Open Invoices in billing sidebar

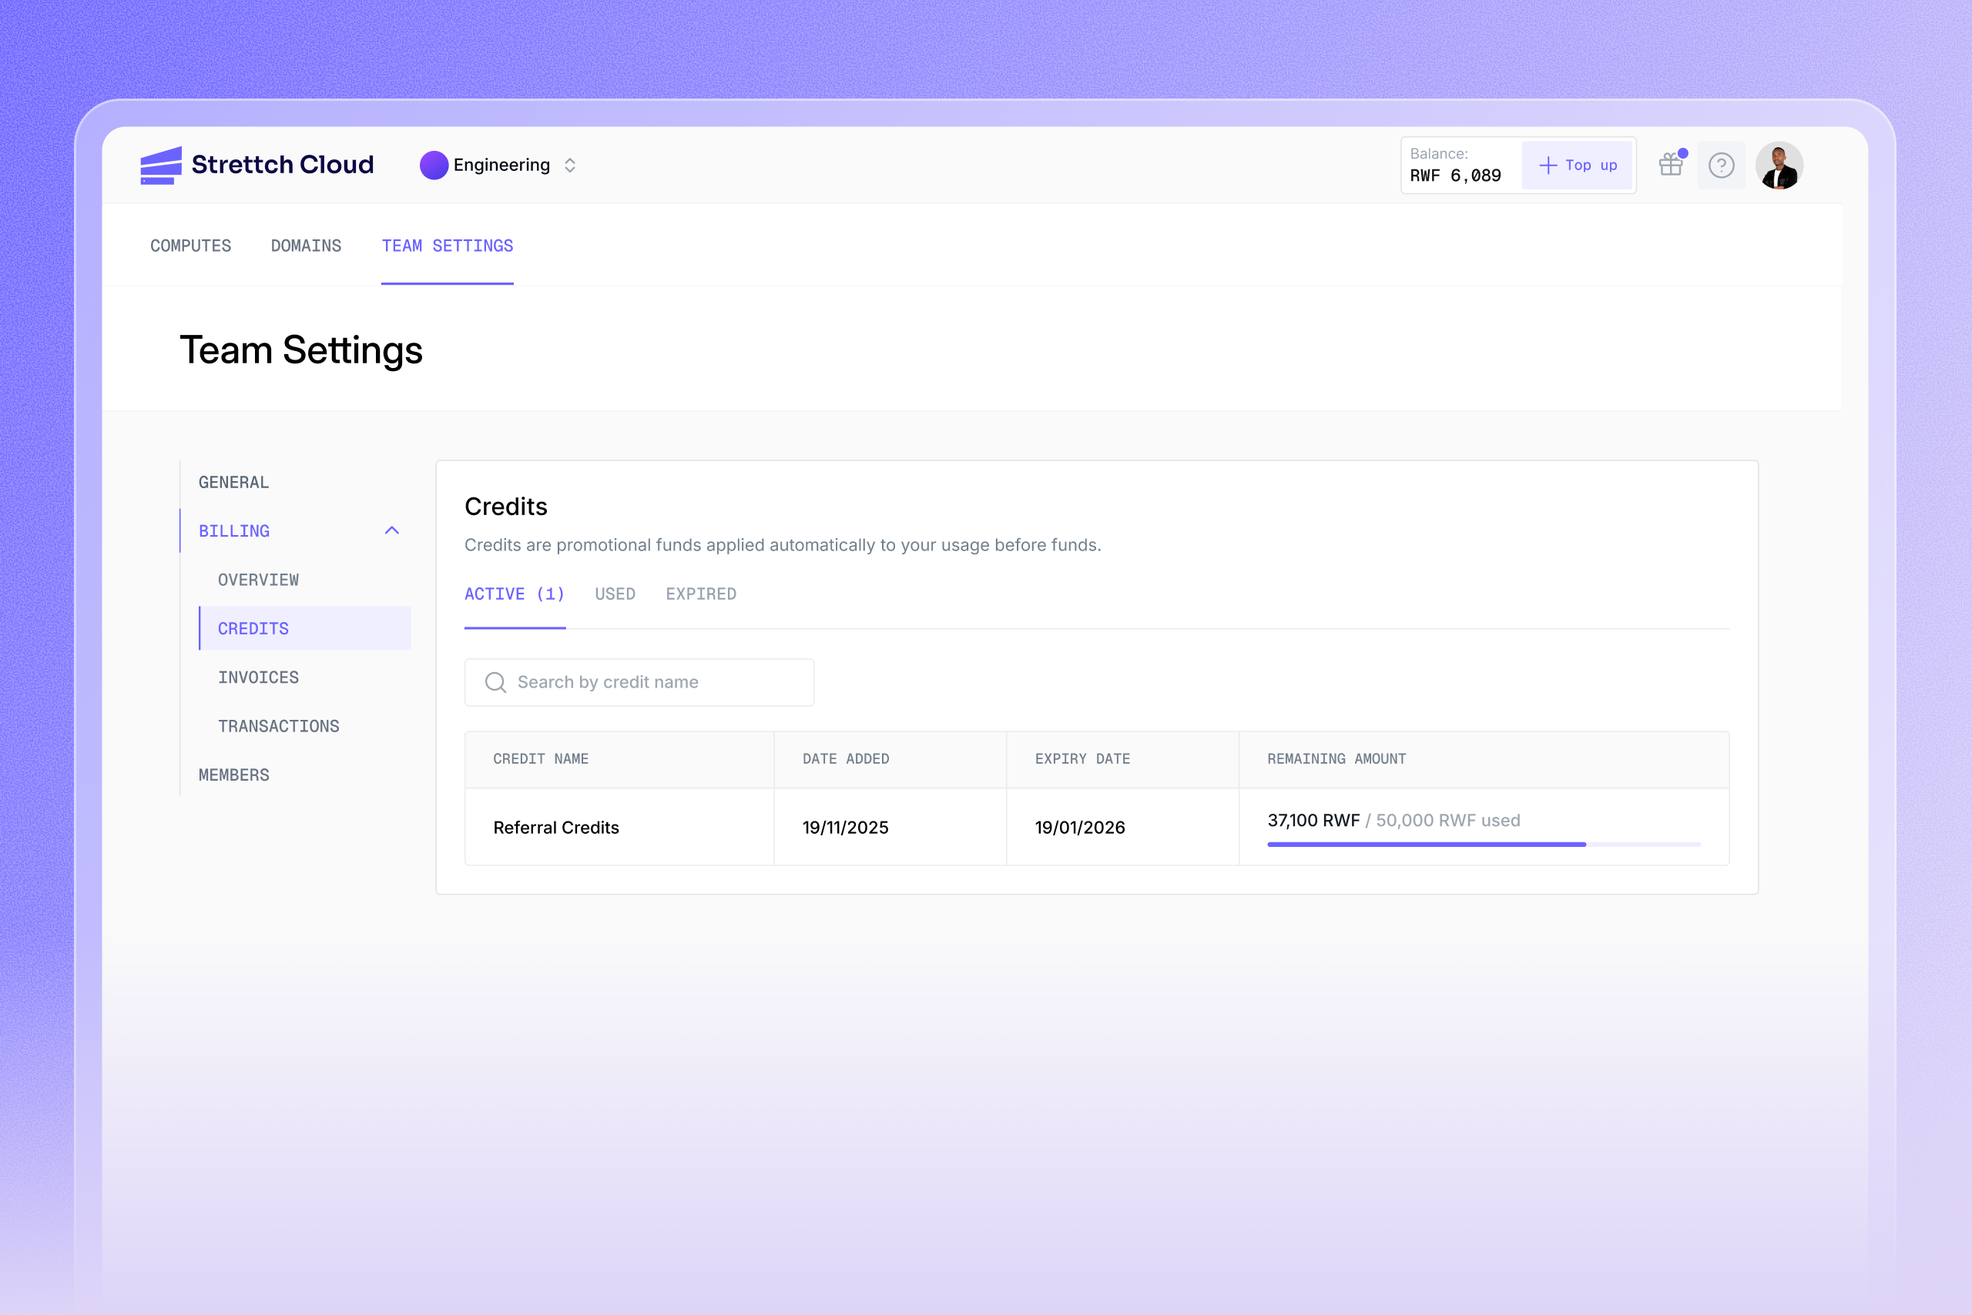coord(259,678)
